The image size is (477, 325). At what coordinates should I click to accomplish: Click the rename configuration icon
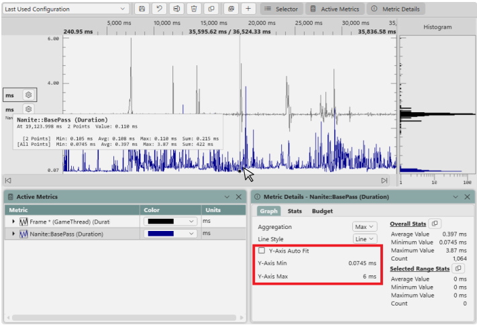click(x=176, y=9)
